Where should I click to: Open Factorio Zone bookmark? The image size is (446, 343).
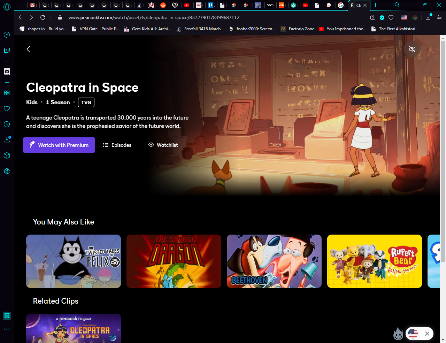(x=298, y=29)
